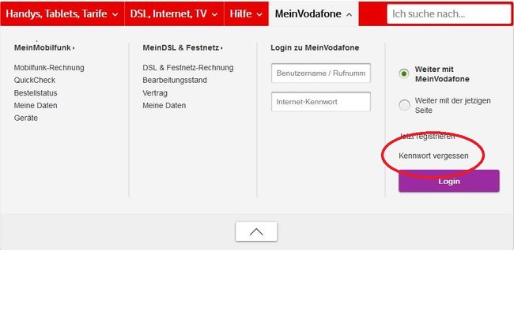514x327 pixels.
Task: Open MeinMobilfunk section heading
Action: coord(44,48)
